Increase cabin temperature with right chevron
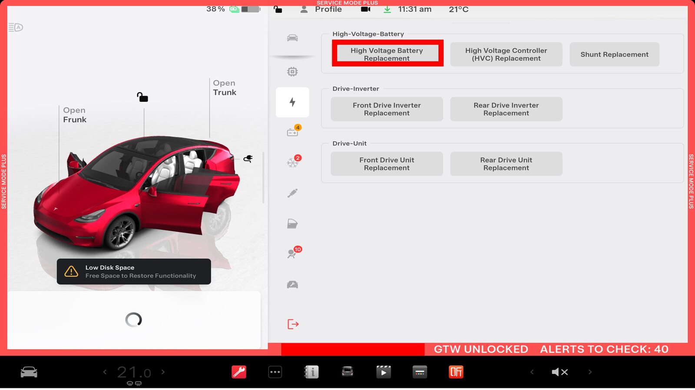 tap(163, 372)
